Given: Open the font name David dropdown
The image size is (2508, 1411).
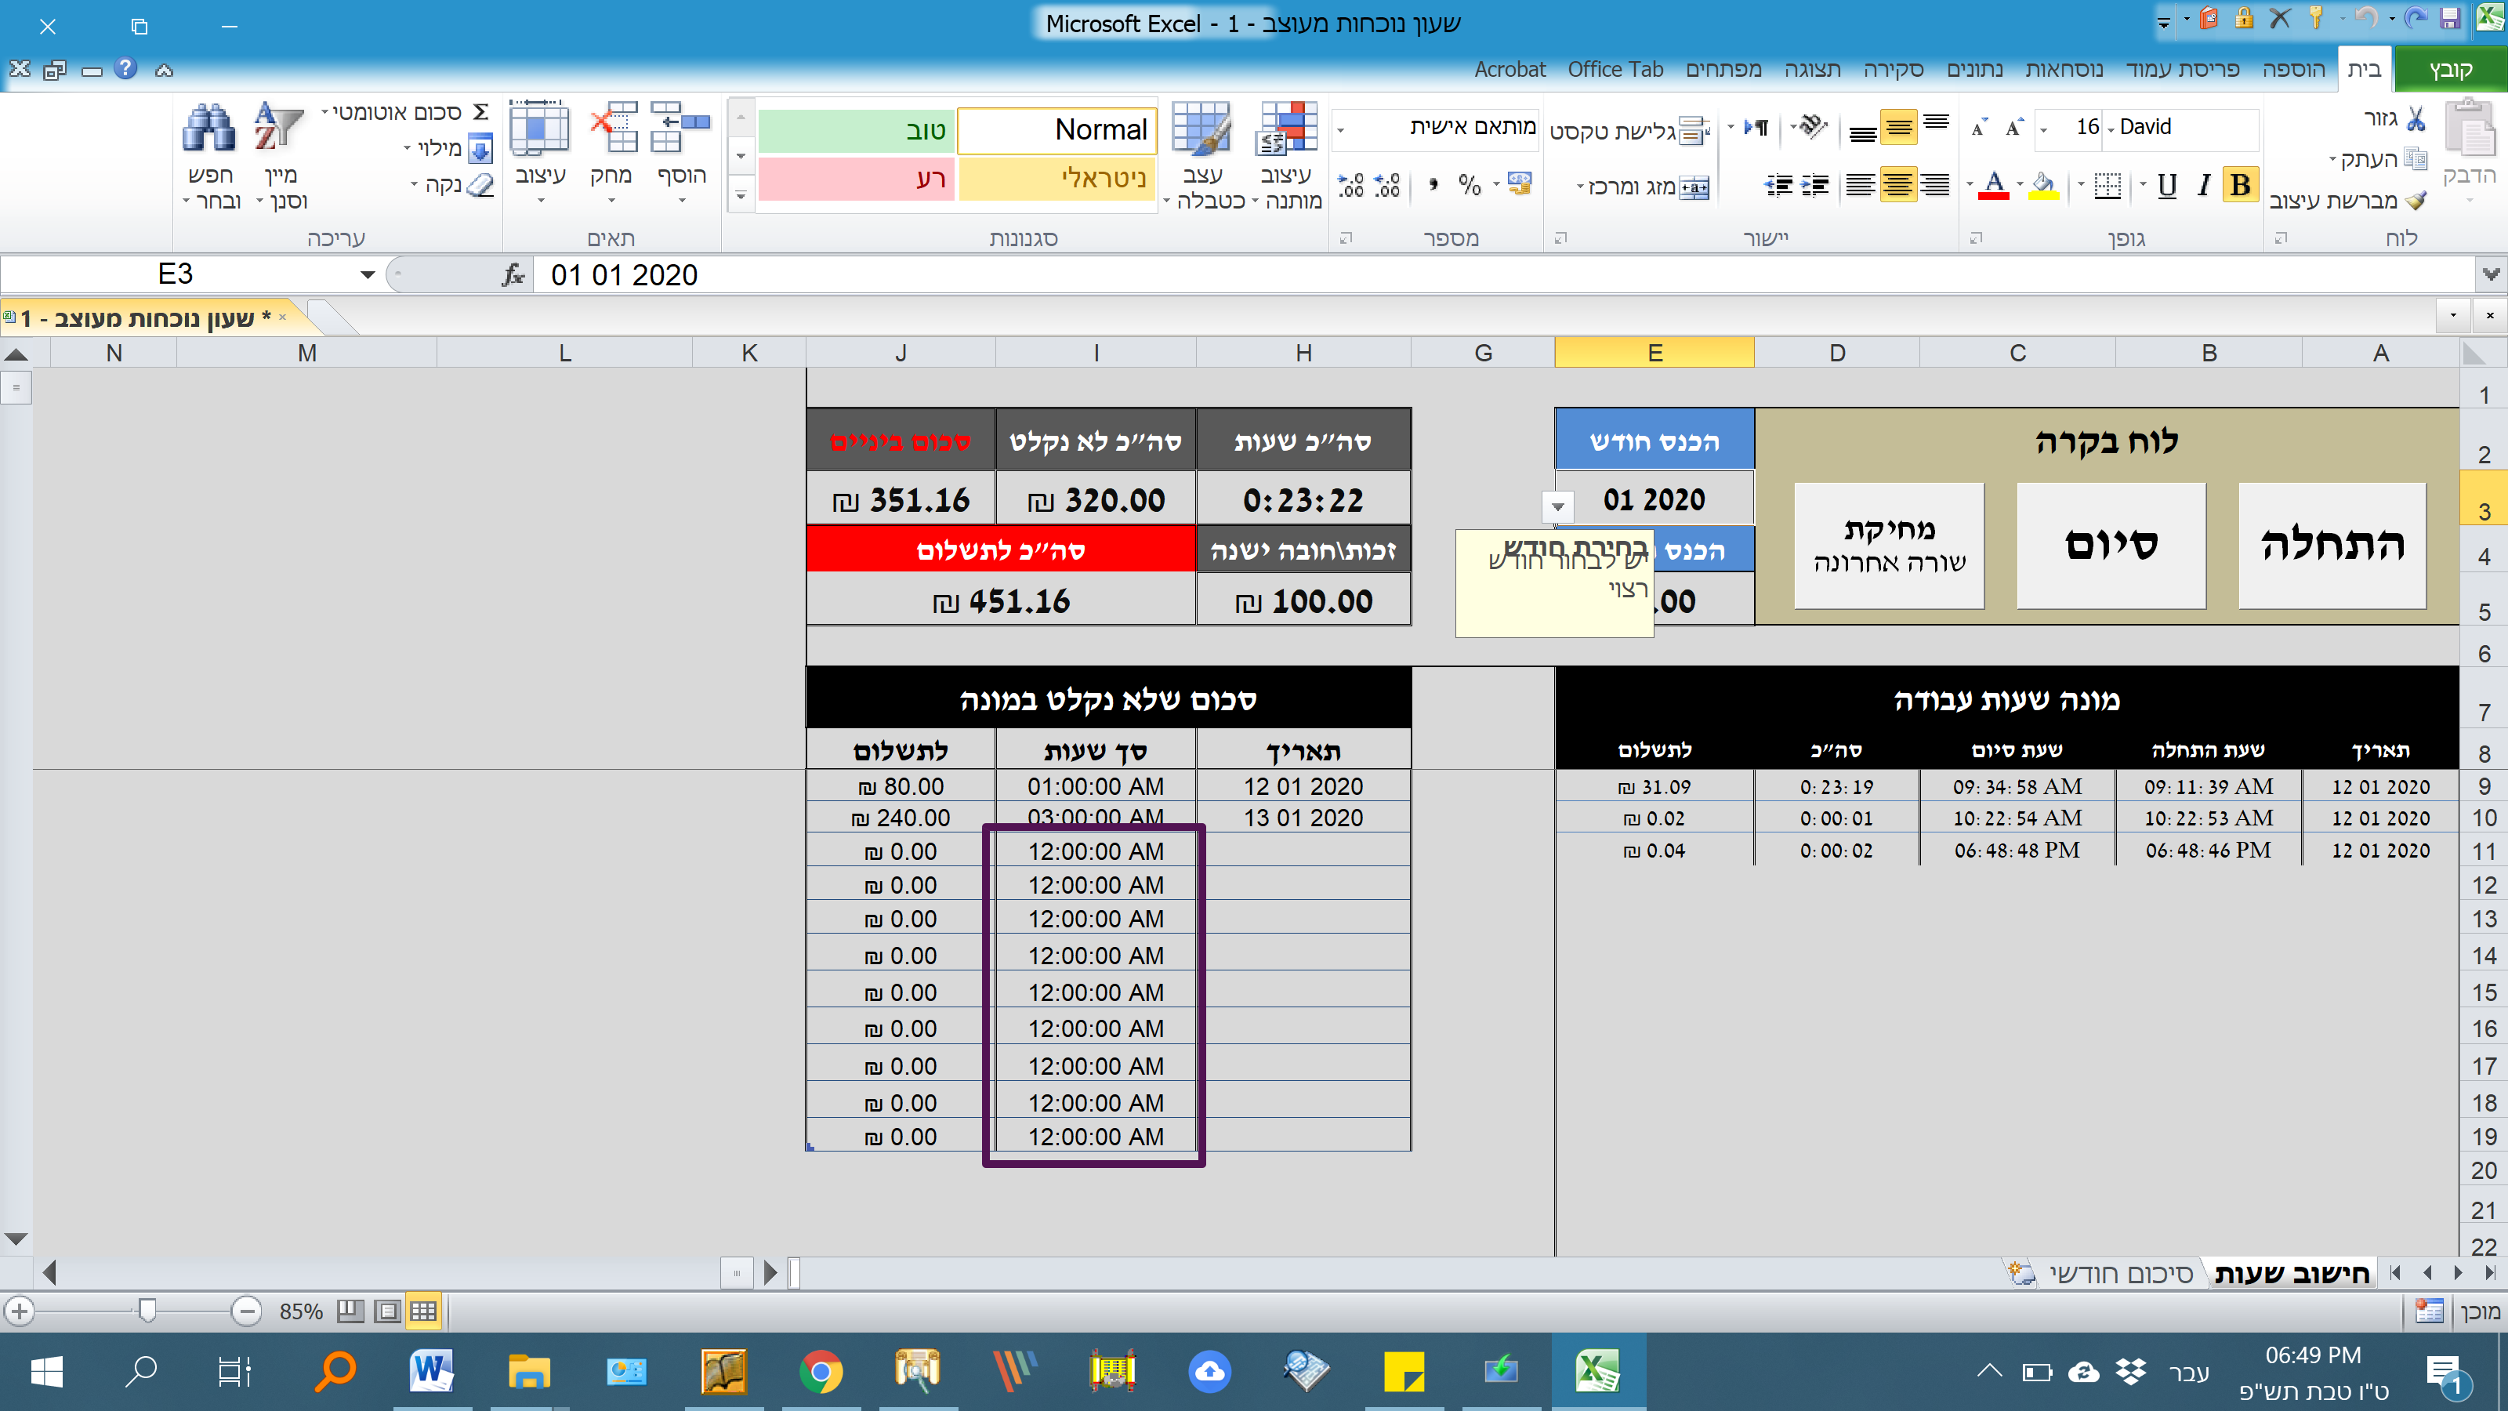Looking at the screenshot, I should [2111, 128].
